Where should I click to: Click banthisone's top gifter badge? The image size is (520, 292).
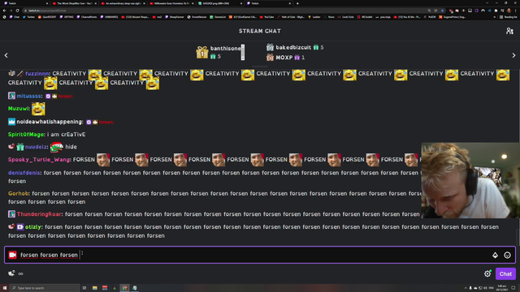click(201, 52)
